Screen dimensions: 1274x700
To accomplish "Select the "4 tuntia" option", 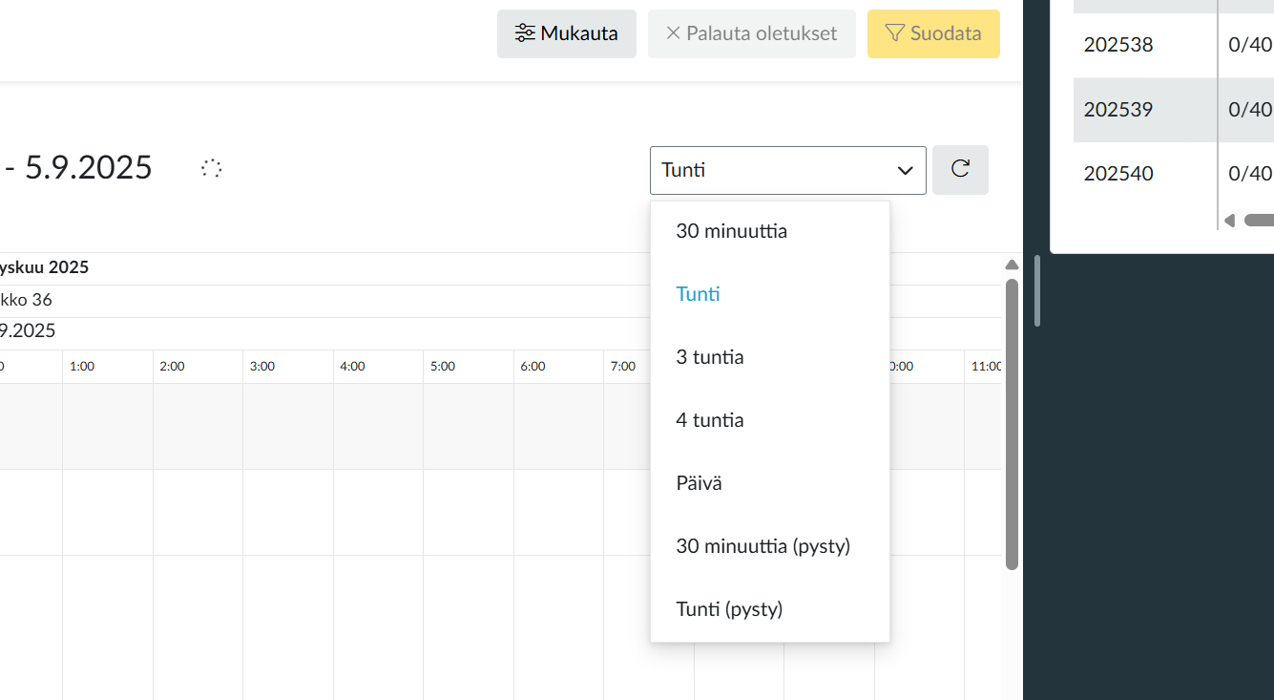I will point(710,419).
